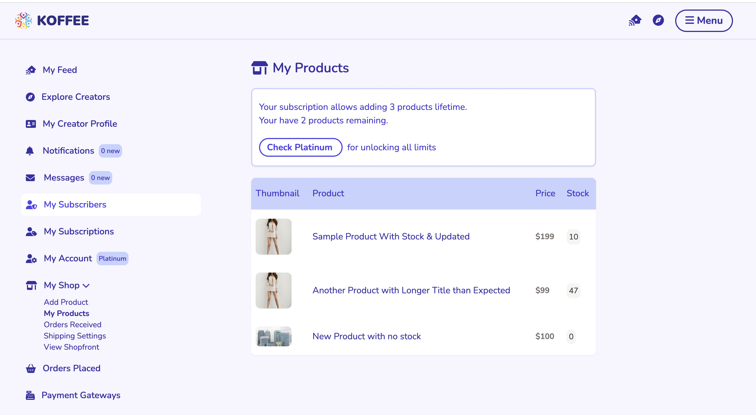Image resolution: width=756 pixels, height=415 pixels.
Task: Open the Sample Product With Stock thumbnail
Action: [x=273, y=236]
